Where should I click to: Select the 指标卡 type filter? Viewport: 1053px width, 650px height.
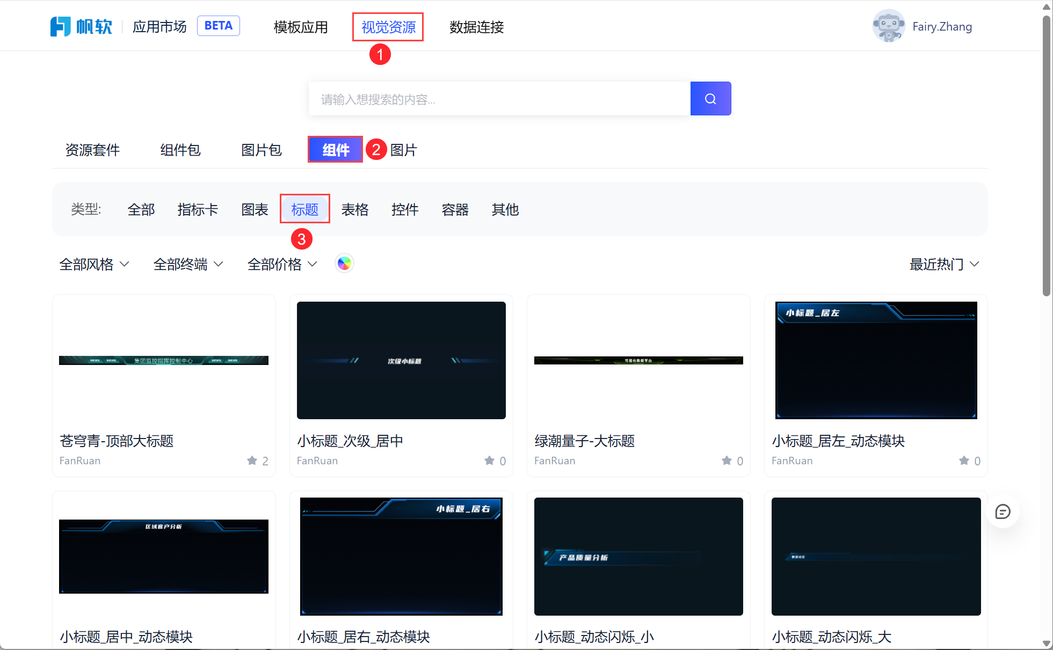point(198,209)
